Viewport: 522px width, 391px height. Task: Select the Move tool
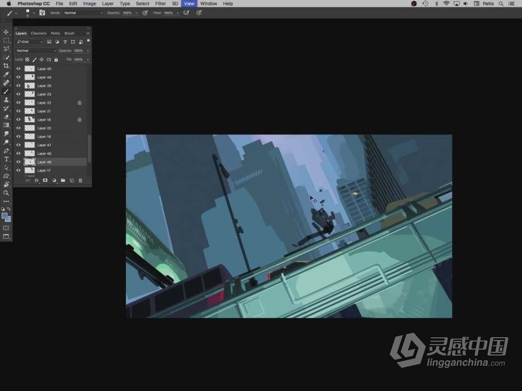pos(6,33)
